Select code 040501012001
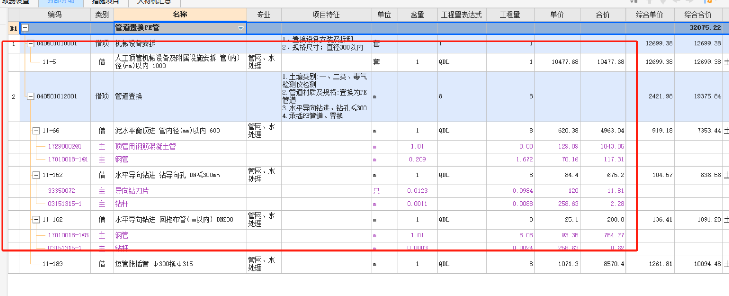 [57, 96]
